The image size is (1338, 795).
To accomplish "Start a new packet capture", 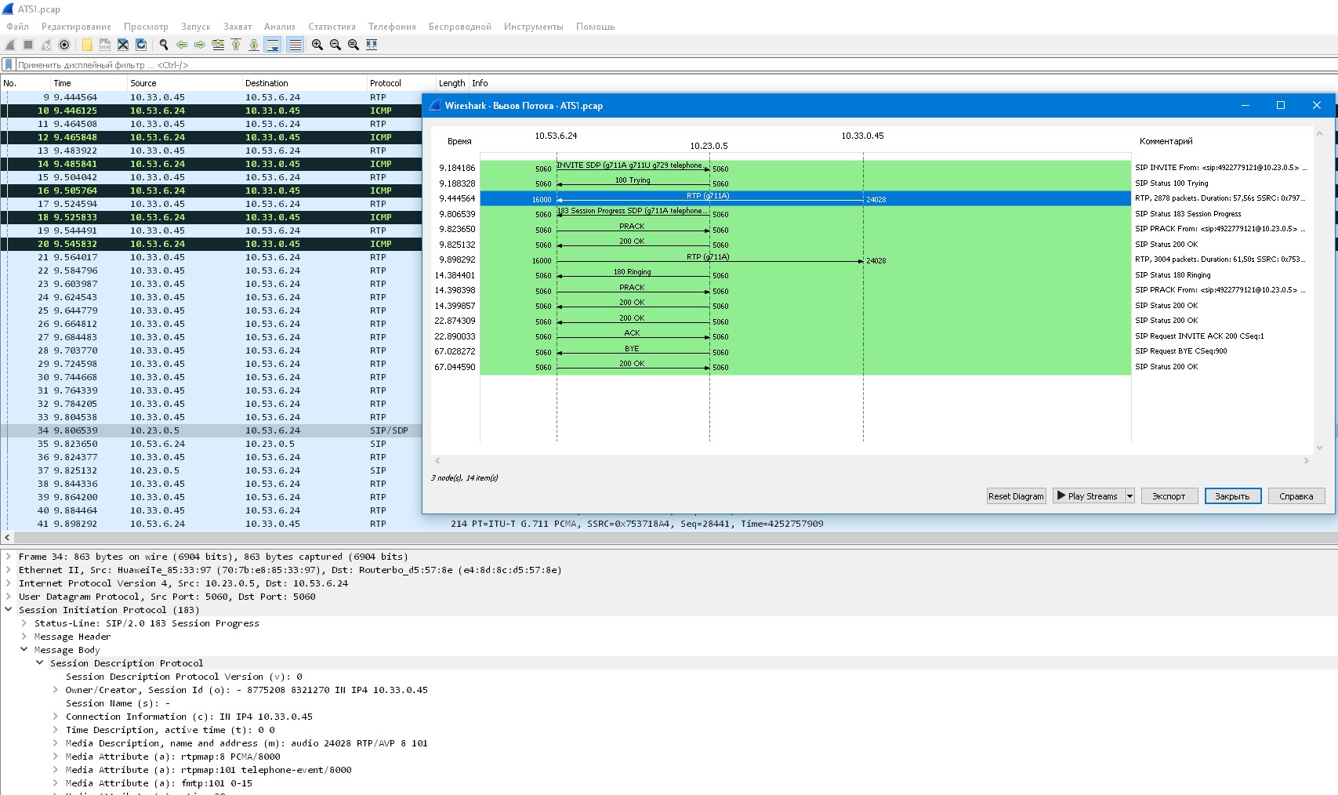I will coord(10,45).
